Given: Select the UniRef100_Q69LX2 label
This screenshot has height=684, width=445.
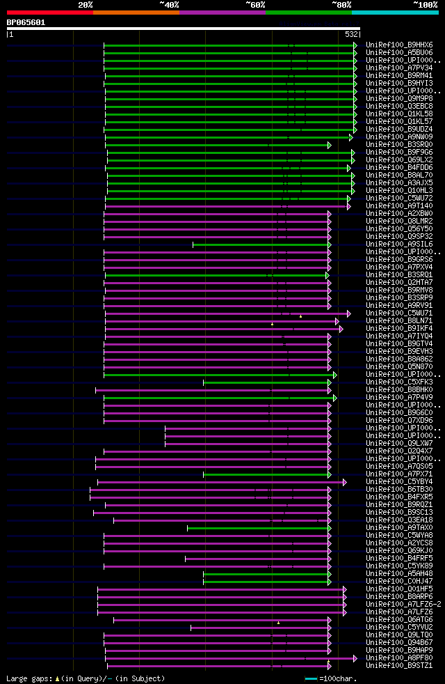Looking at the screenshot, I should [x=399, y=160].
